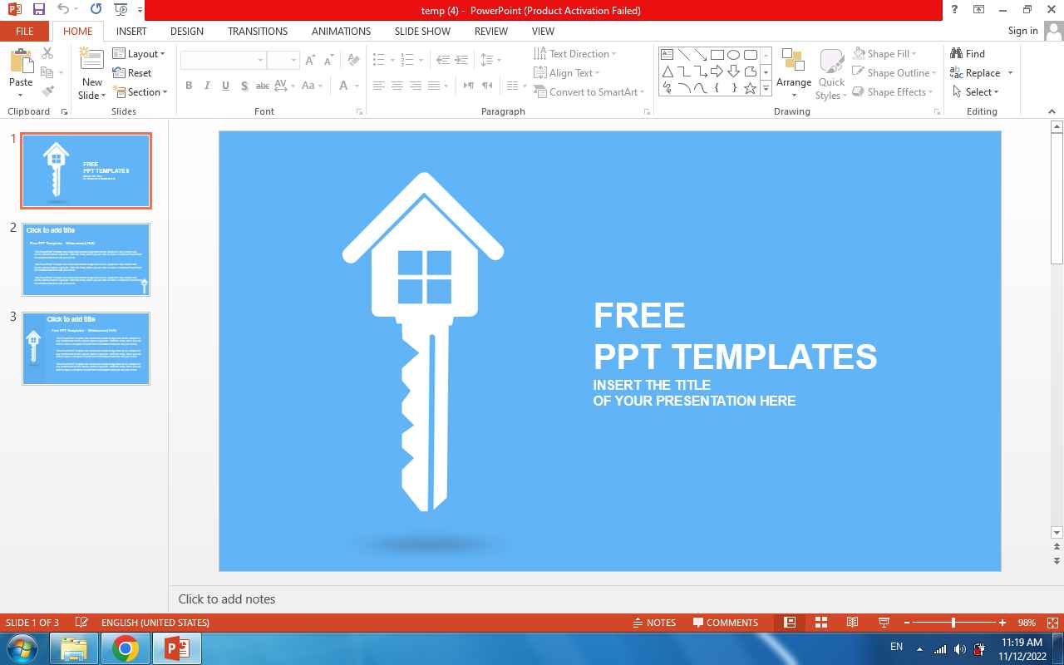Toggle Normal view in status bar
Image resolution: width=1064 pixels, height=665 pixels.
(790, 623)
